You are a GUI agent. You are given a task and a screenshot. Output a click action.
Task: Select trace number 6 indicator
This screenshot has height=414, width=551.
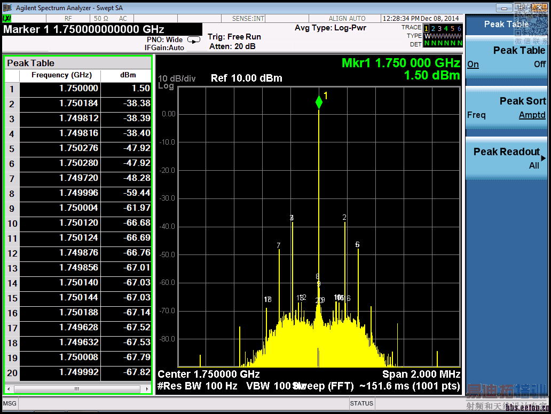tap(459, 28)
